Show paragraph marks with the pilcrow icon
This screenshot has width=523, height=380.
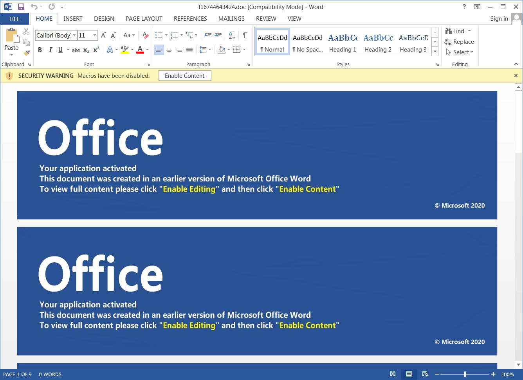pos(245,35)
